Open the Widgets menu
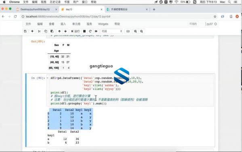The width and height of the screenshot is (242, 152). click(x=103, y=24)
